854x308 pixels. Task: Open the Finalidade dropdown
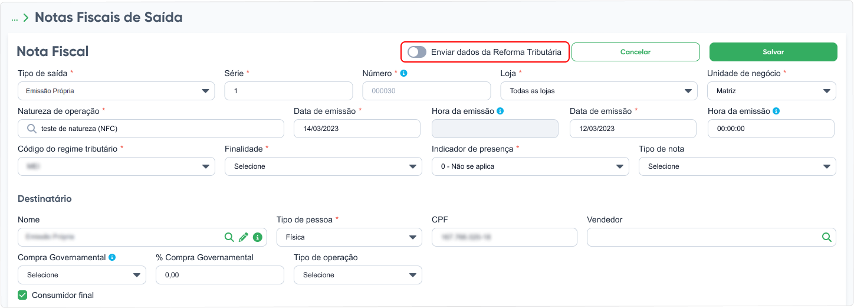click(x=323, y=166)
